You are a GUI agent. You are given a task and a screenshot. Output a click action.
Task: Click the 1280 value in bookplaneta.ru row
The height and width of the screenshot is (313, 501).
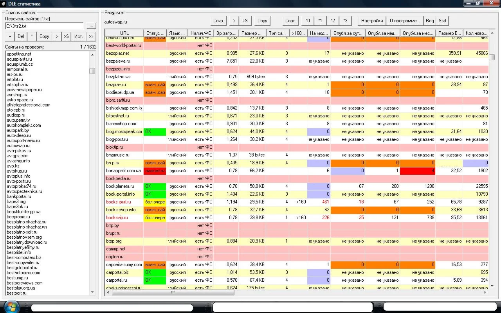click(418, 186)
